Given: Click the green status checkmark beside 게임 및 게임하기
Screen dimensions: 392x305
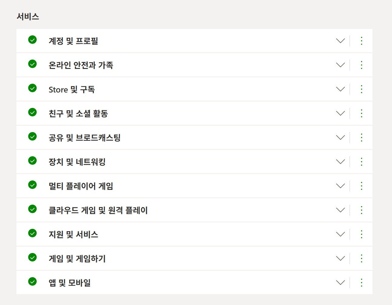Looking at the screenshot, I should [32, 257].
